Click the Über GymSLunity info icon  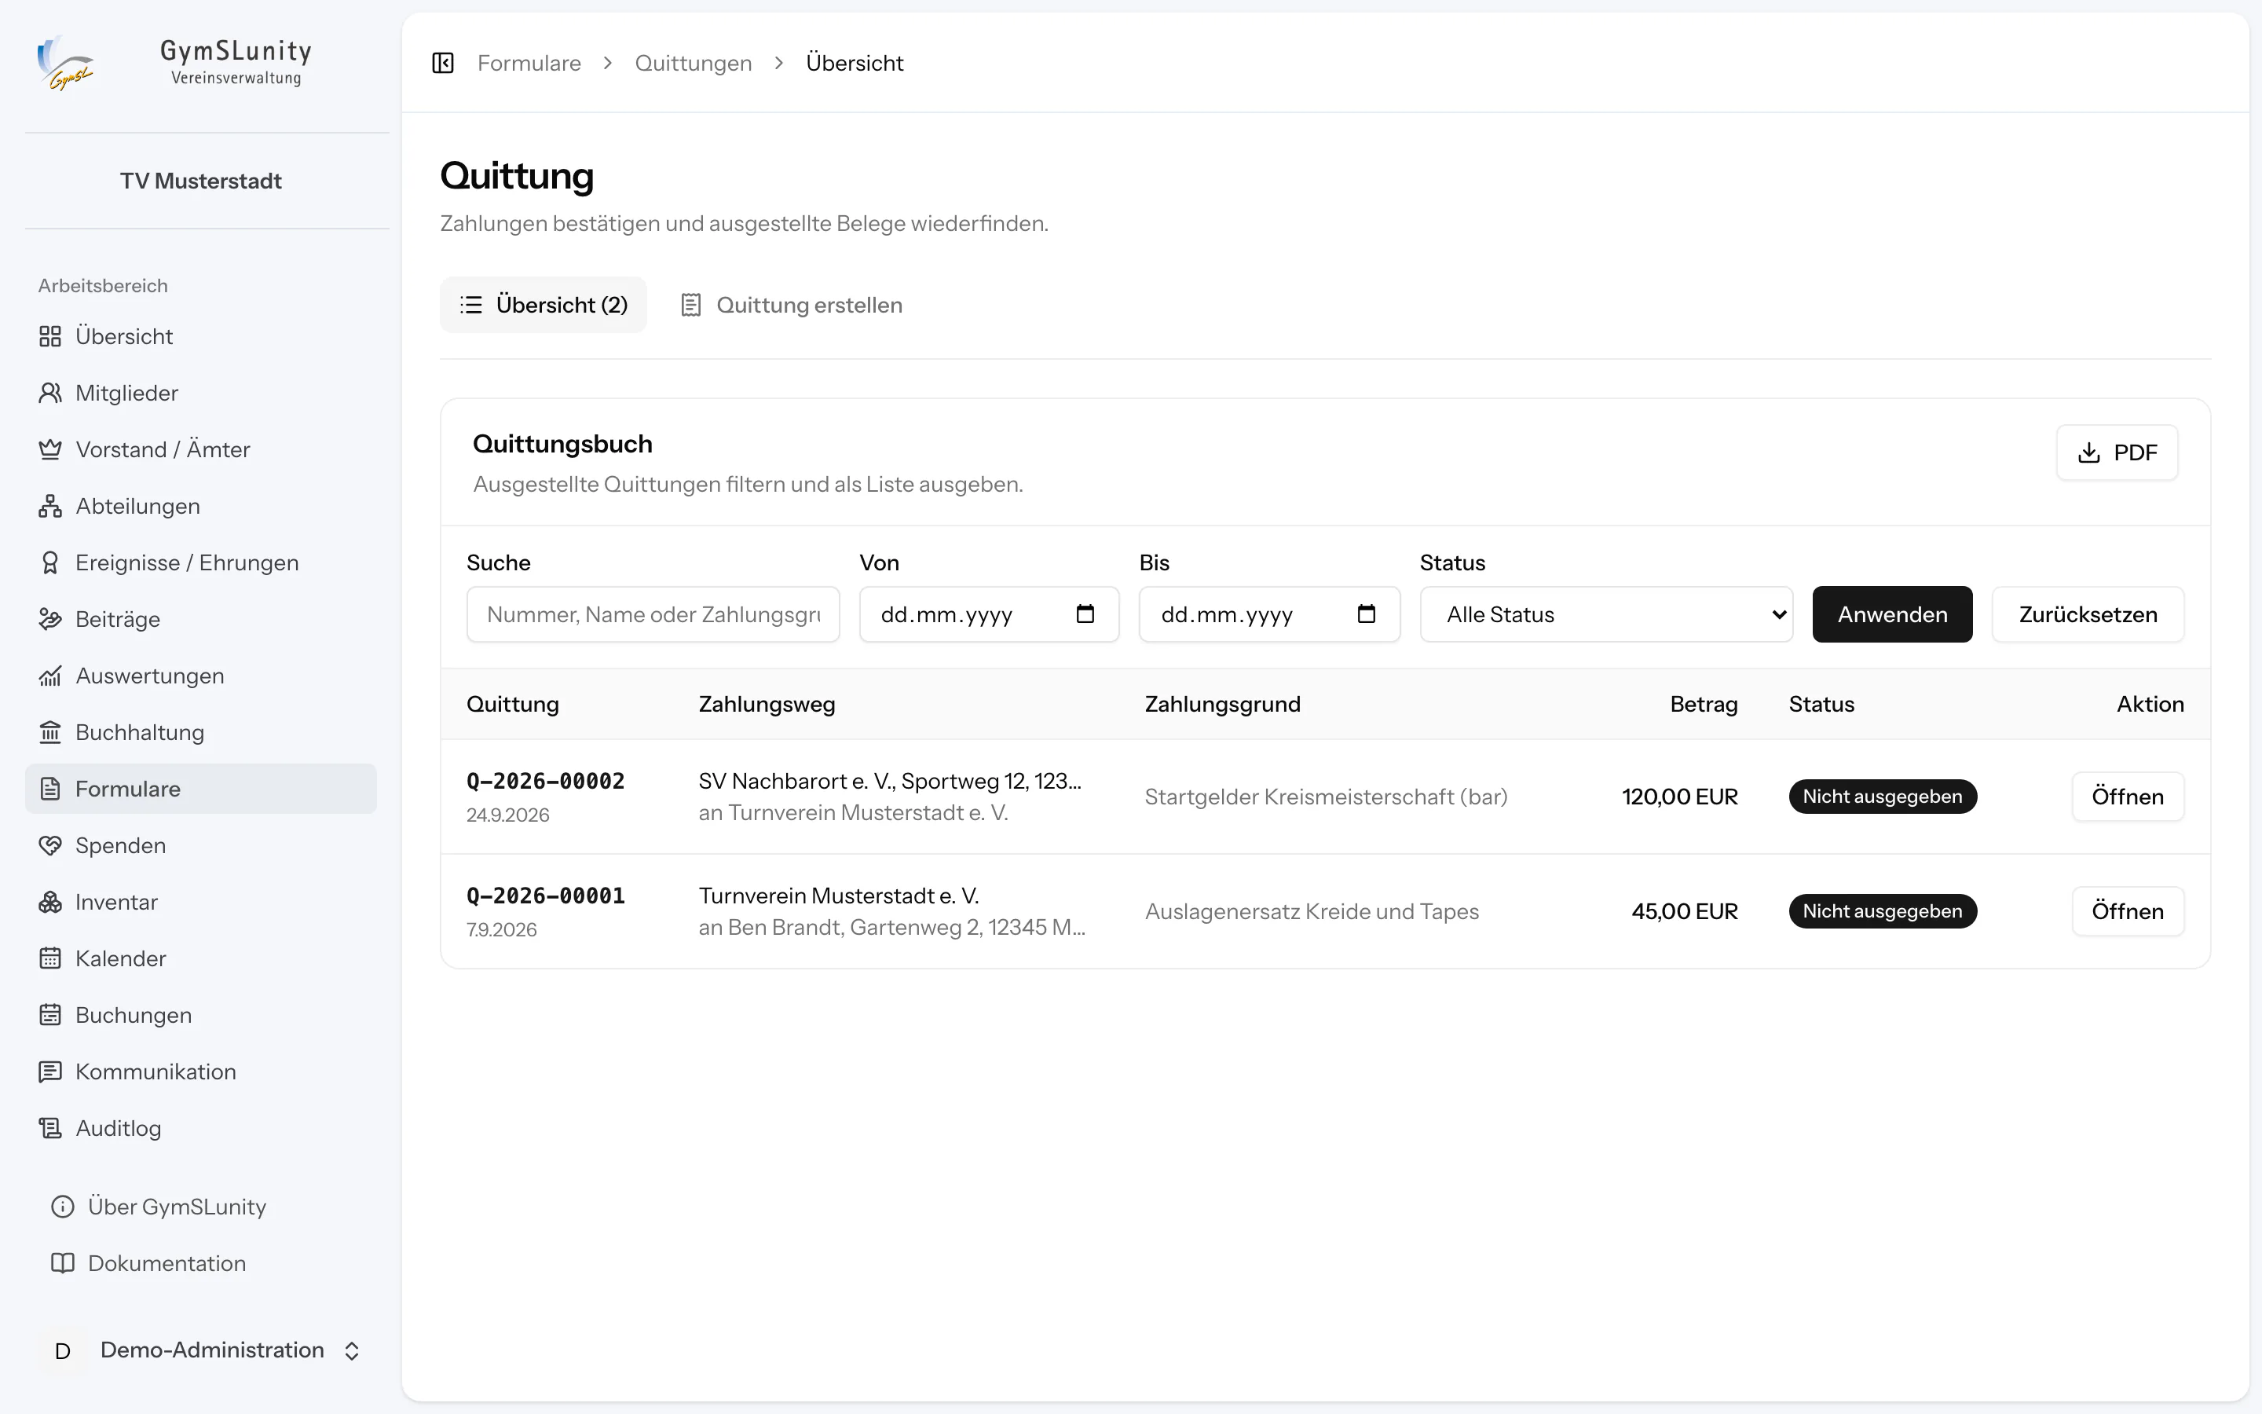pyautogui.click(x=63, y=1207)
